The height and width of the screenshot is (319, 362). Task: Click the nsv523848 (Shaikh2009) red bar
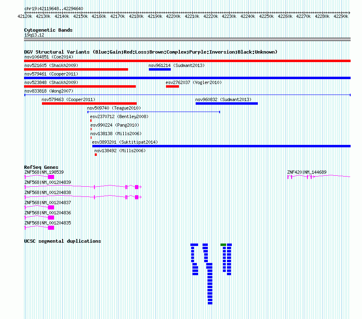80,86
